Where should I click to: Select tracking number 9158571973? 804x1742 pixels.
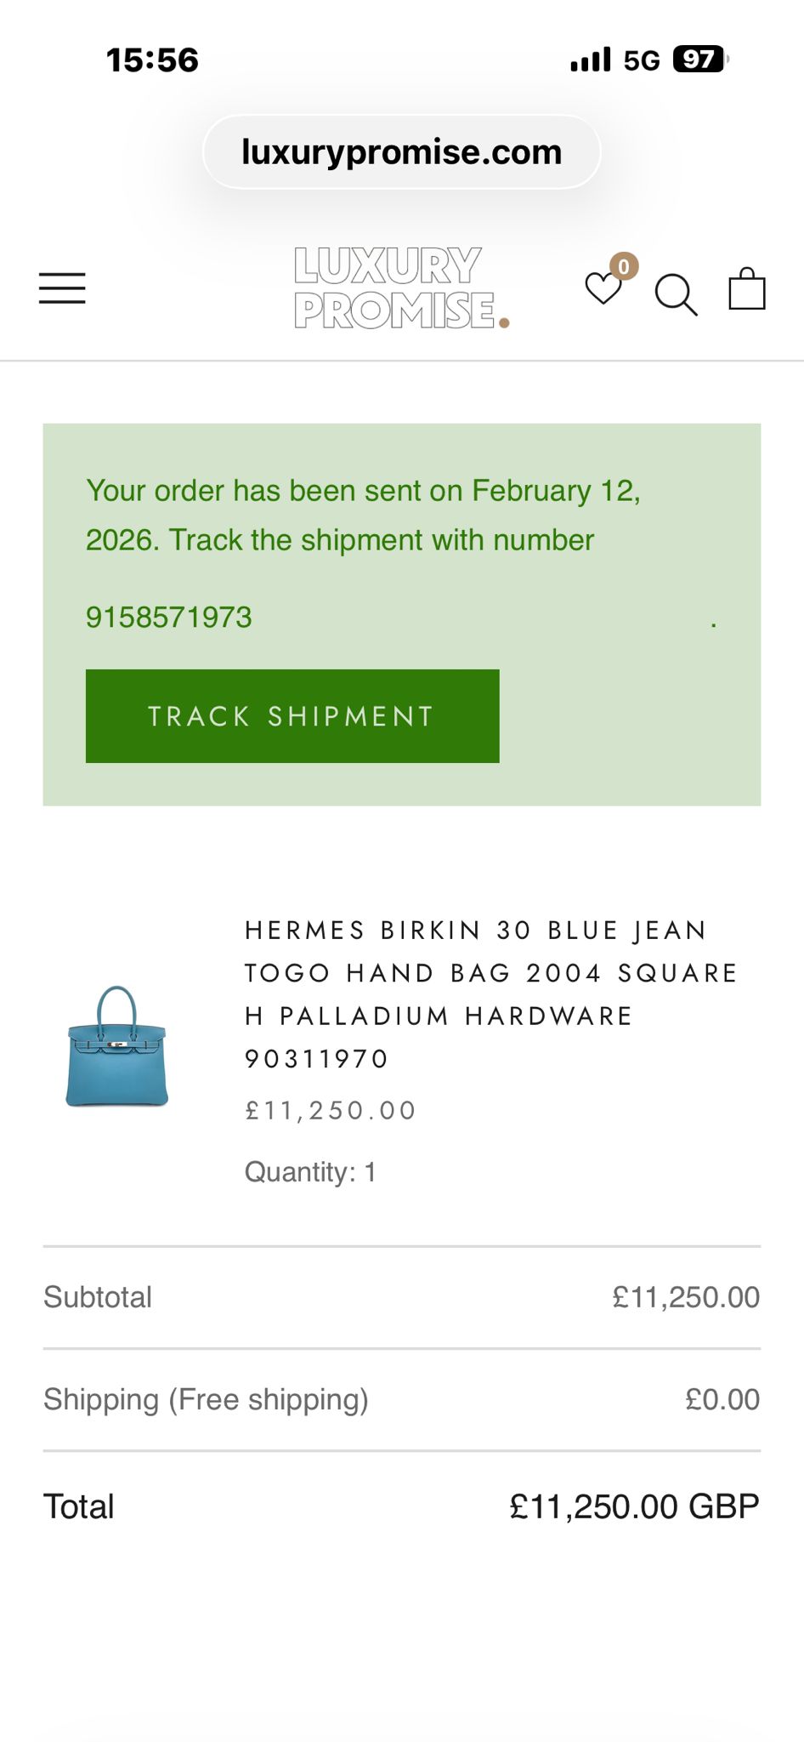[x=167, y=616]
